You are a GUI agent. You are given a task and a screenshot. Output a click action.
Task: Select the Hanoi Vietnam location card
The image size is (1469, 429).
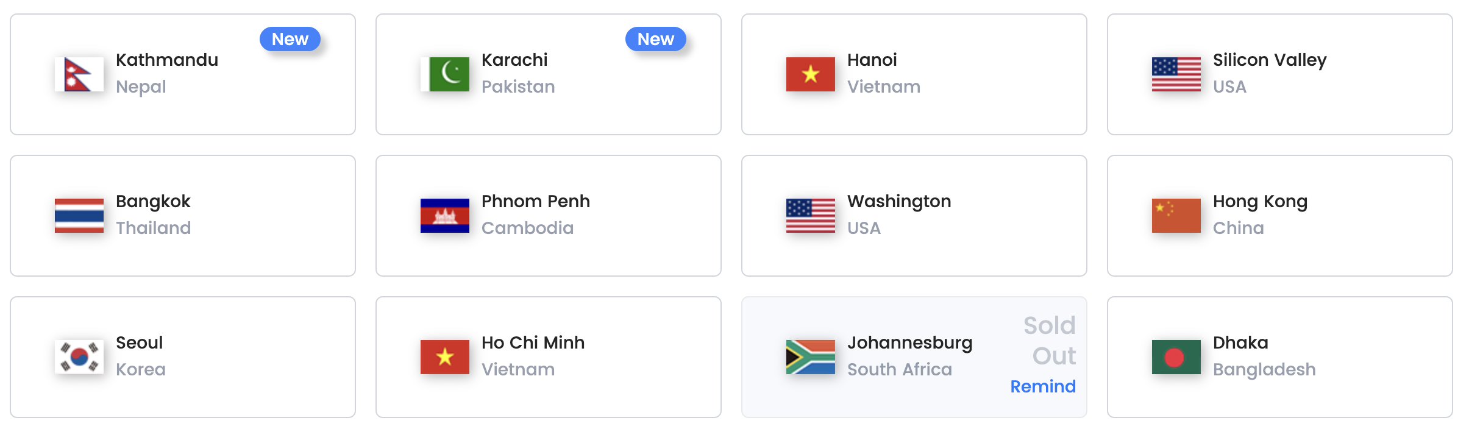pos(914,74)
